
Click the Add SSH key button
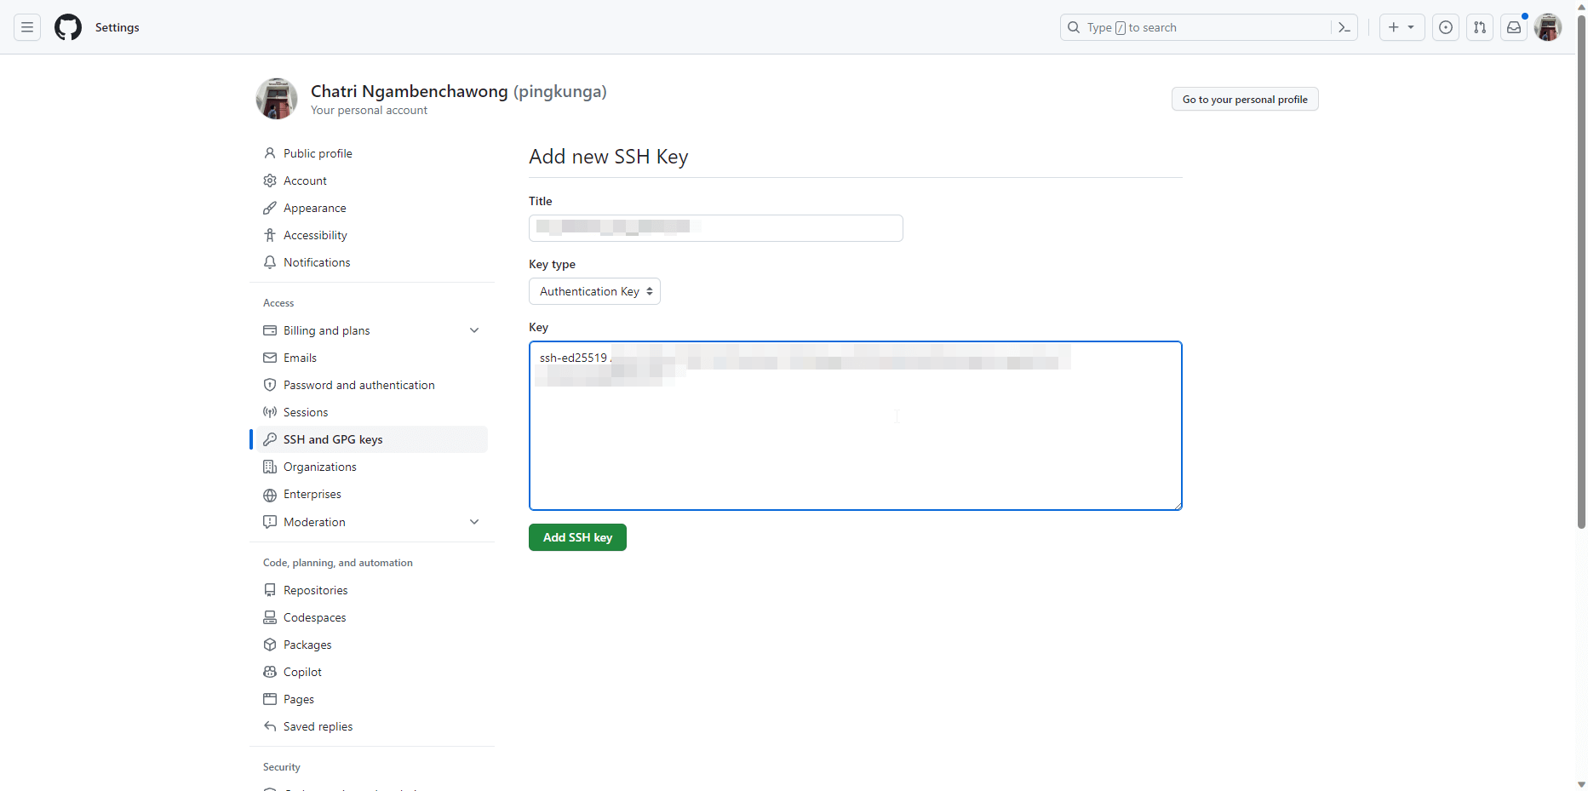[x=577, y=537]
